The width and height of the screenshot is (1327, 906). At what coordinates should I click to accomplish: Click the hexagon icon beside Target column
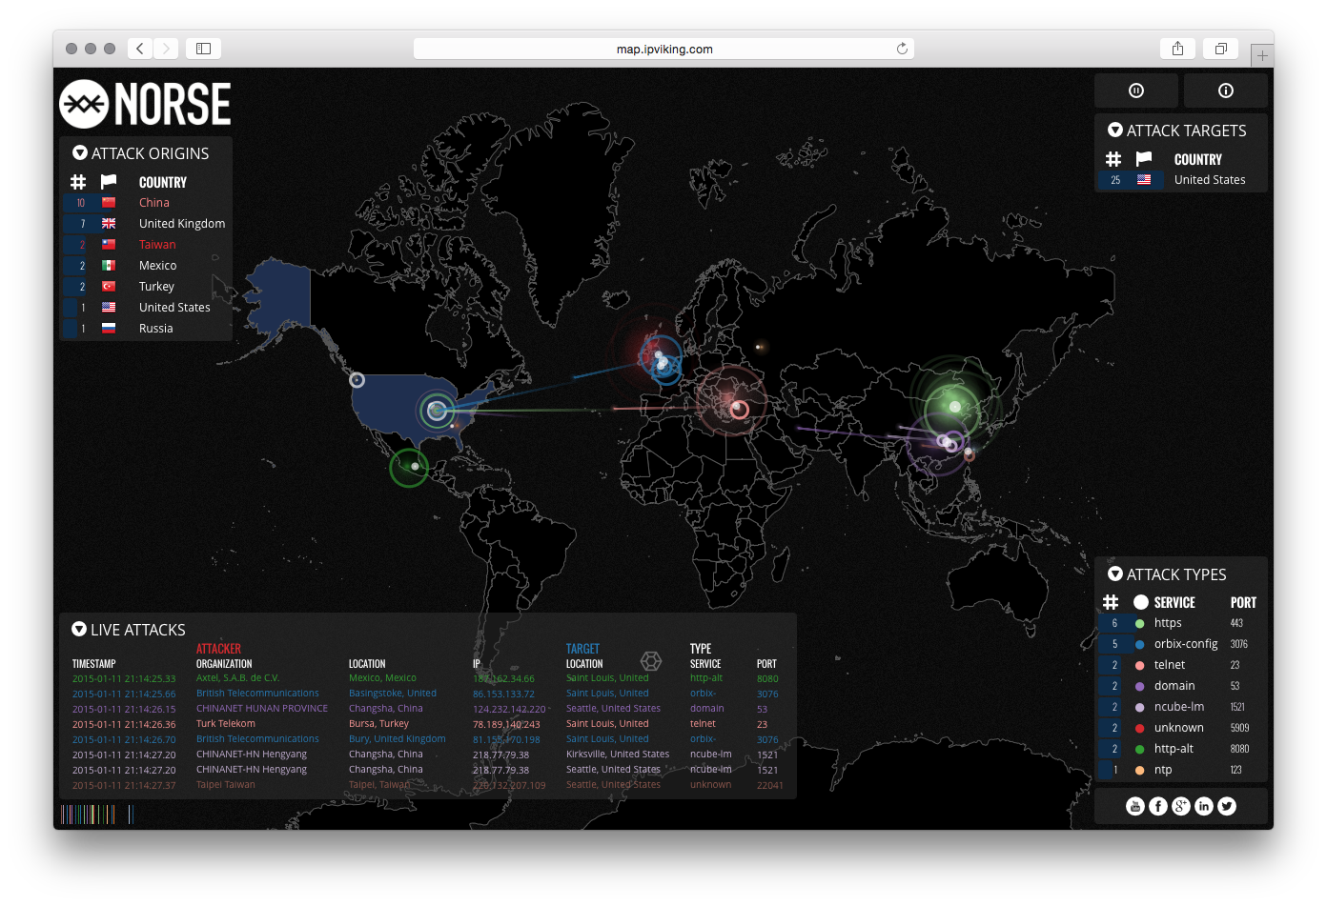click(x=651, y=660)
